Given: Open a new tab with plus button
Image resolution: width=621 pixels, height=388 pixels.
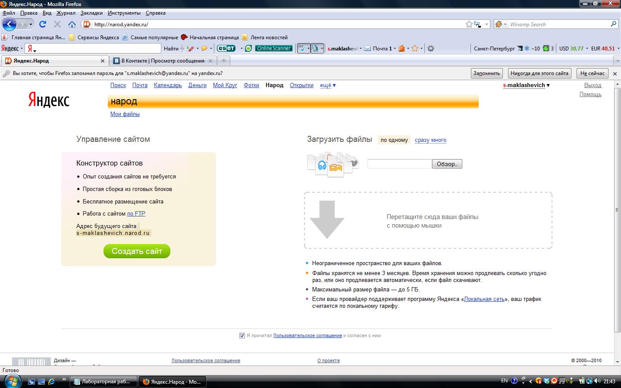Looking at the screenshot, I should click(x=224, y=61).
